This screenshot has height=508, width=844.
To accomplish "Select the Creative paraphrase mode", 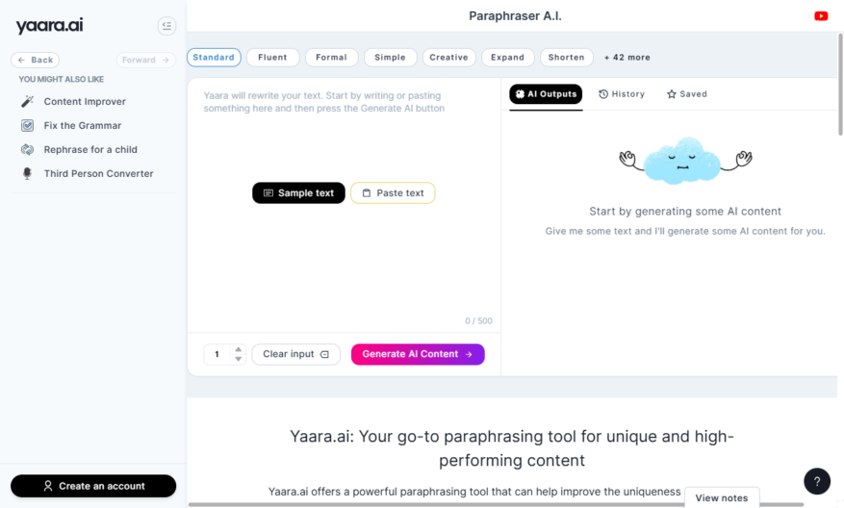I will pyautogui.click(x=448, y=58).
